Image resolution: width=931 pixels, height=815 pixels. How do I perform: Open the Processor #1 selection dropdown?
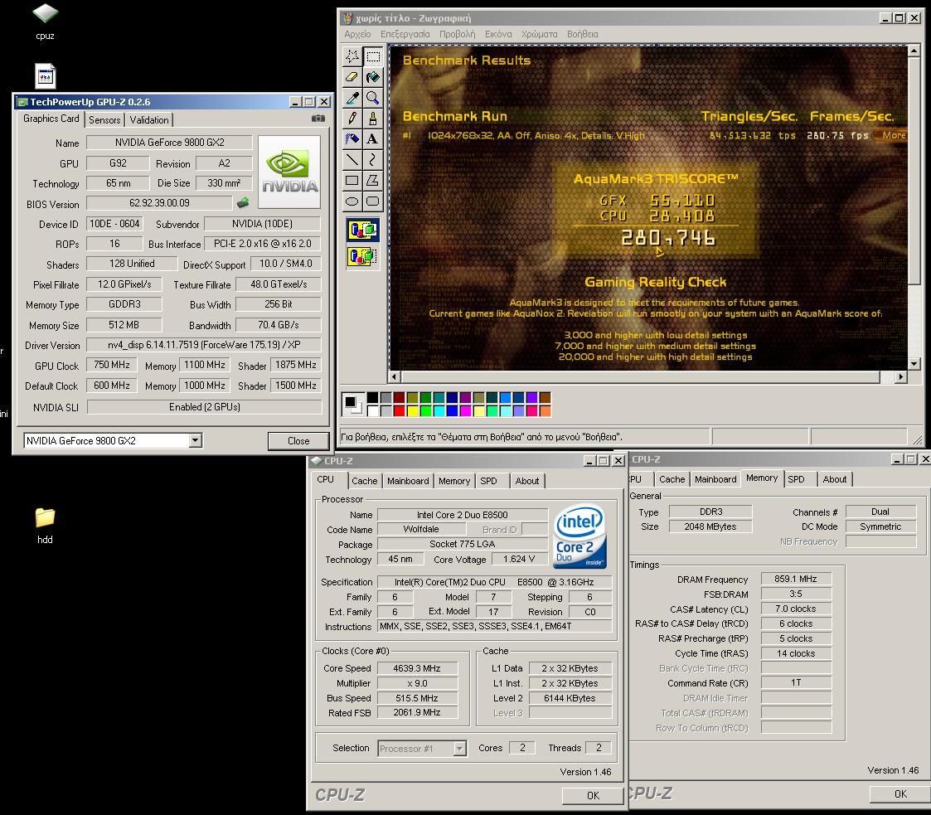459,749
